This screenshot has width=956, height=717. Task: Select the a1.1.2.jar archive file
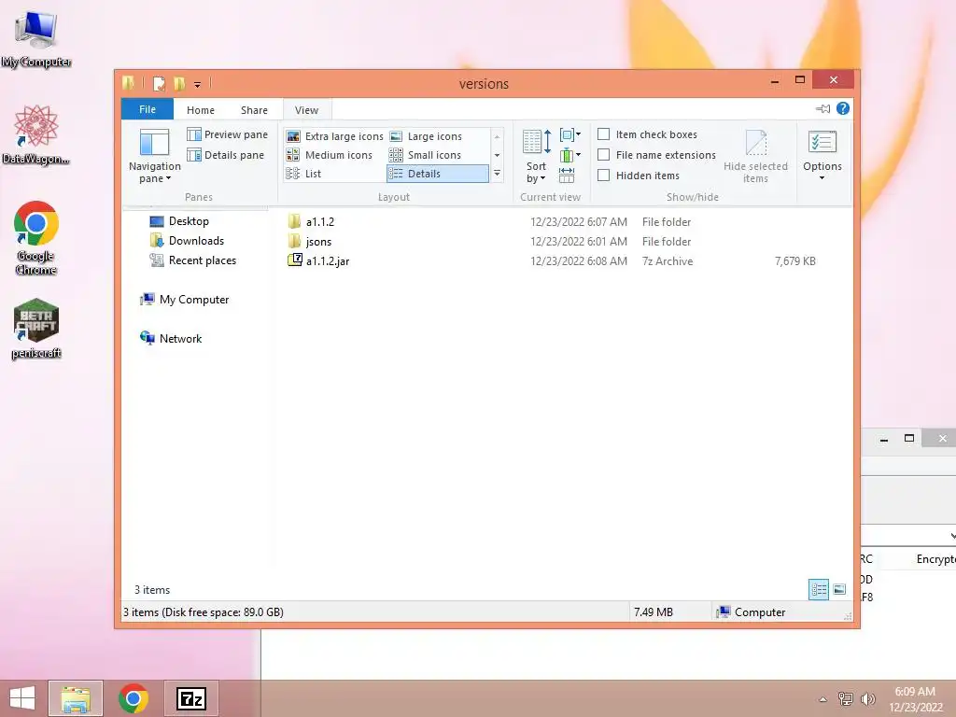(x=318, y=261)
